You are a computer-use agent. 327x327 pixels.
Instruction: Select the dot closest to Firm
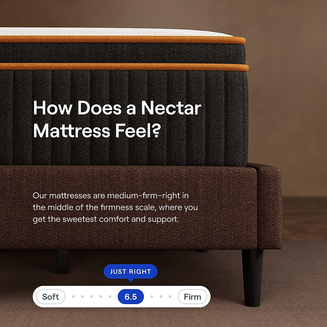pos(170,296)
